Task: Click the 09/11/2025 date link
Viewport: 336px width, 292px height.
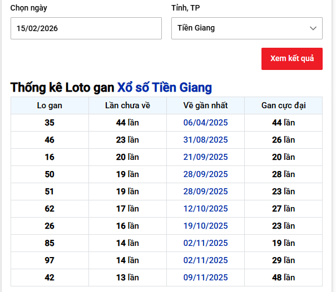Action: tap(205, 278)
